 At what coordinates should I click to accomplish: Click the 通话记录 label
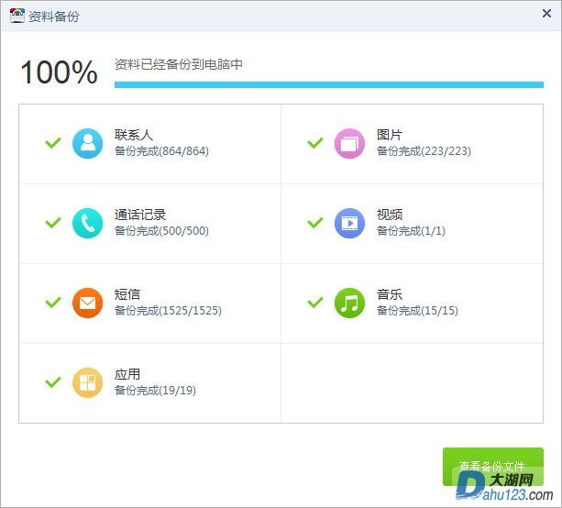[140, 215]
